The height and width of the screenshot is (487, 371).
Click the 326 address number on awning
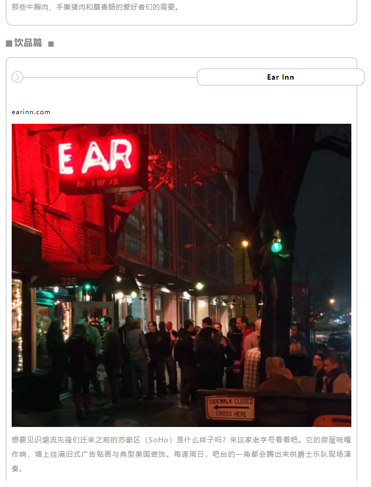tap(68, 281)
